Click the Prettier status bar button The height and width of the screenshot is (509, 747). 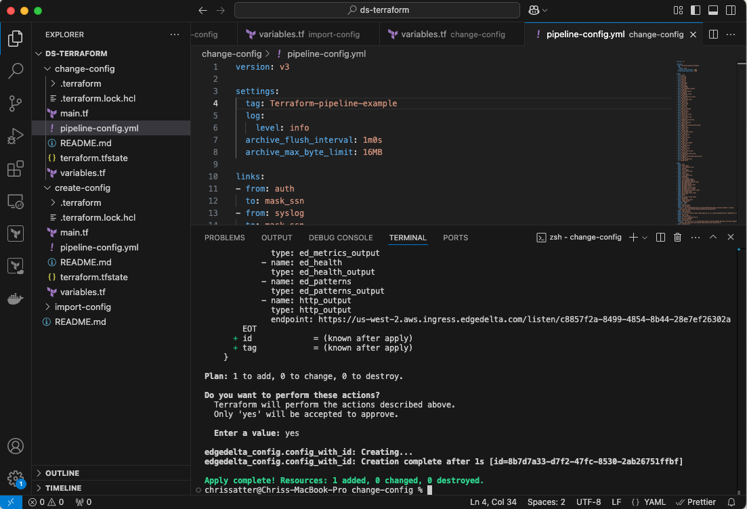click(696, 502)
